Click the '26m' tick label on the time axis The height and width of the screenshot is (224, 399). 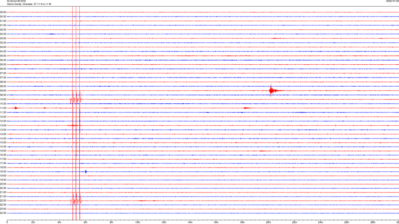click(x=347, y=222)
